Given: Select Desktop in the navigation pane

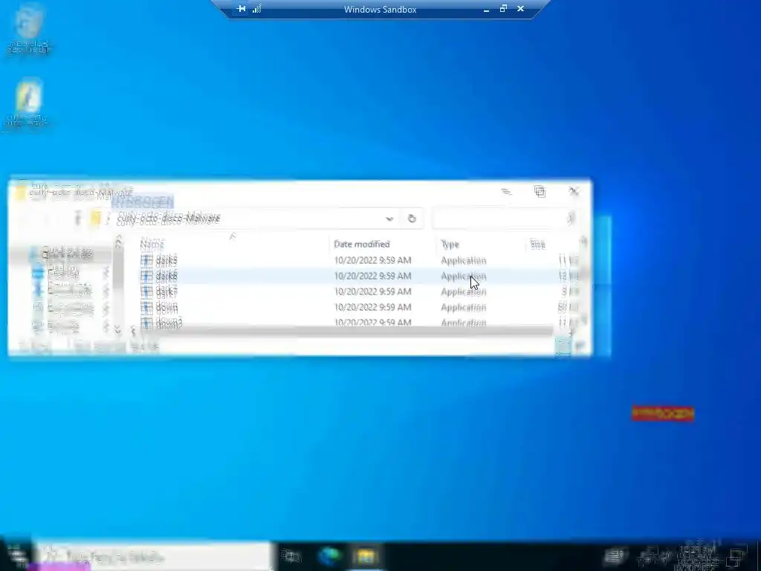Looking at the screenshot, I should 62,271.
